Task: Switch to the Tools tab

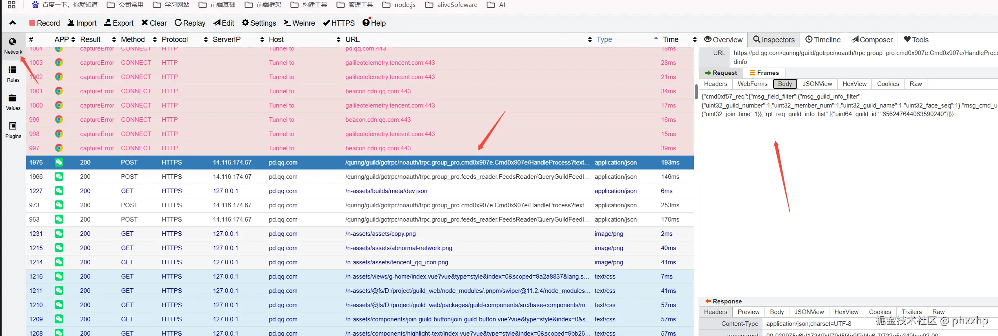Action: [x=916, y=40]
